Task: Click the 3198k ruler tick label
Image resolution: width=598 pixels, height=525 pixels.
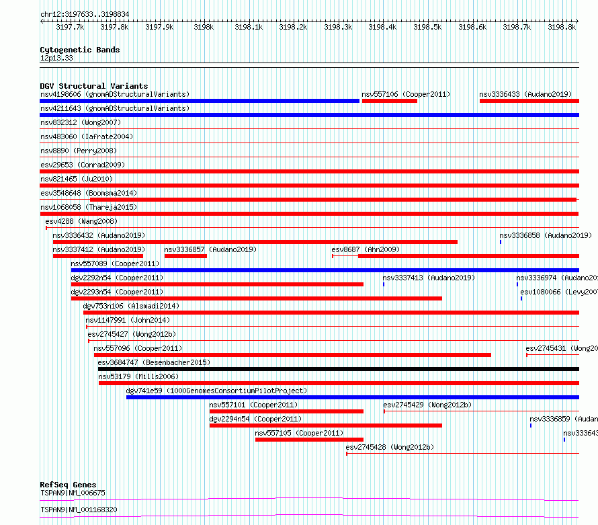Action: coord(204,27)
